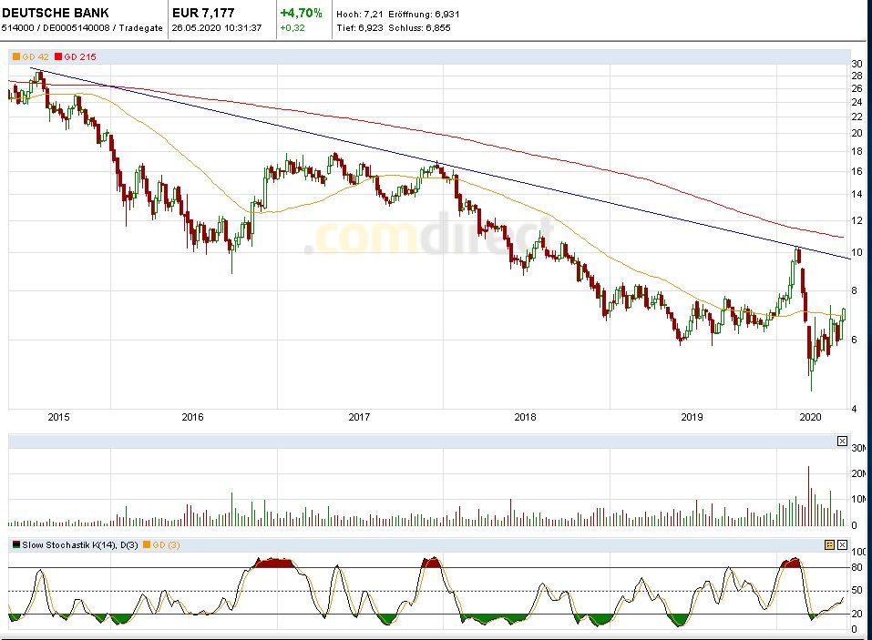The image size is (872, 640).
Task: Toggle the red GD 215 moving average legend
Action: point(79,56)
